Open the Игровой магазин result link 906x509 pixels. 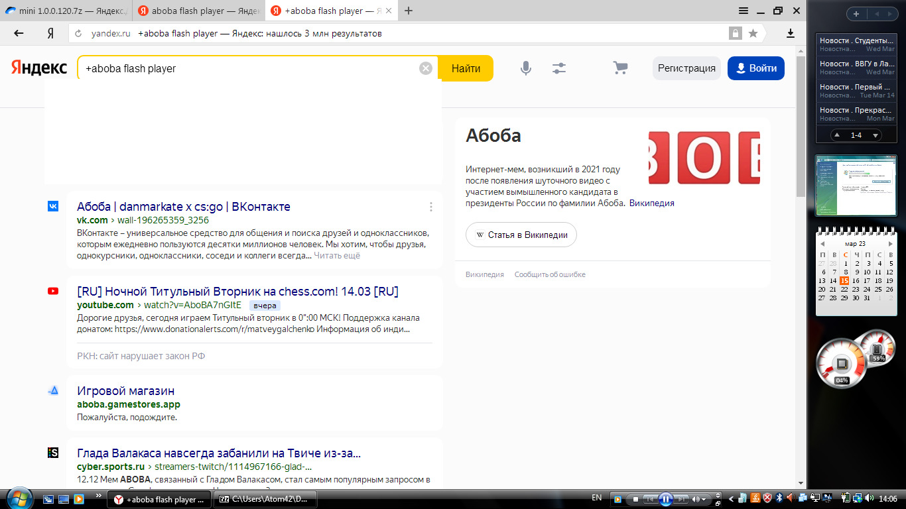click(126, 391)
